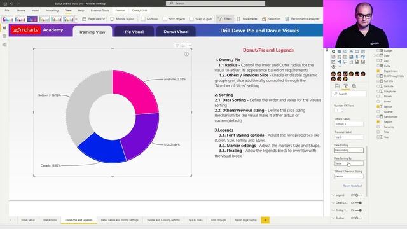
Task: Switch to the Home ribbon tab
Action: click(21, 10)
